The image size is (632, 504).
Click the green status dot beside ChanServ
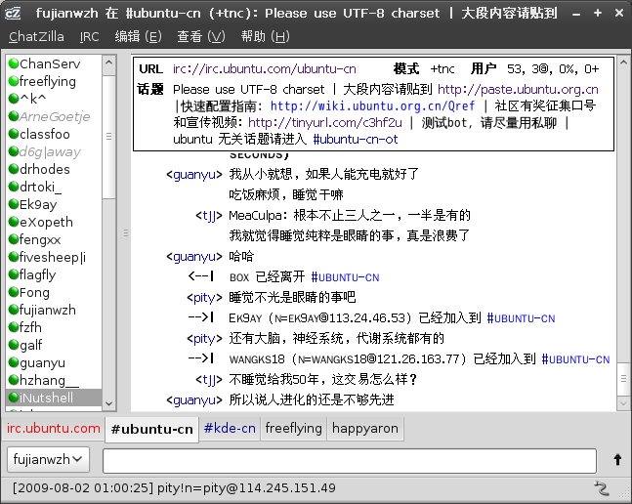click(14, 63)
